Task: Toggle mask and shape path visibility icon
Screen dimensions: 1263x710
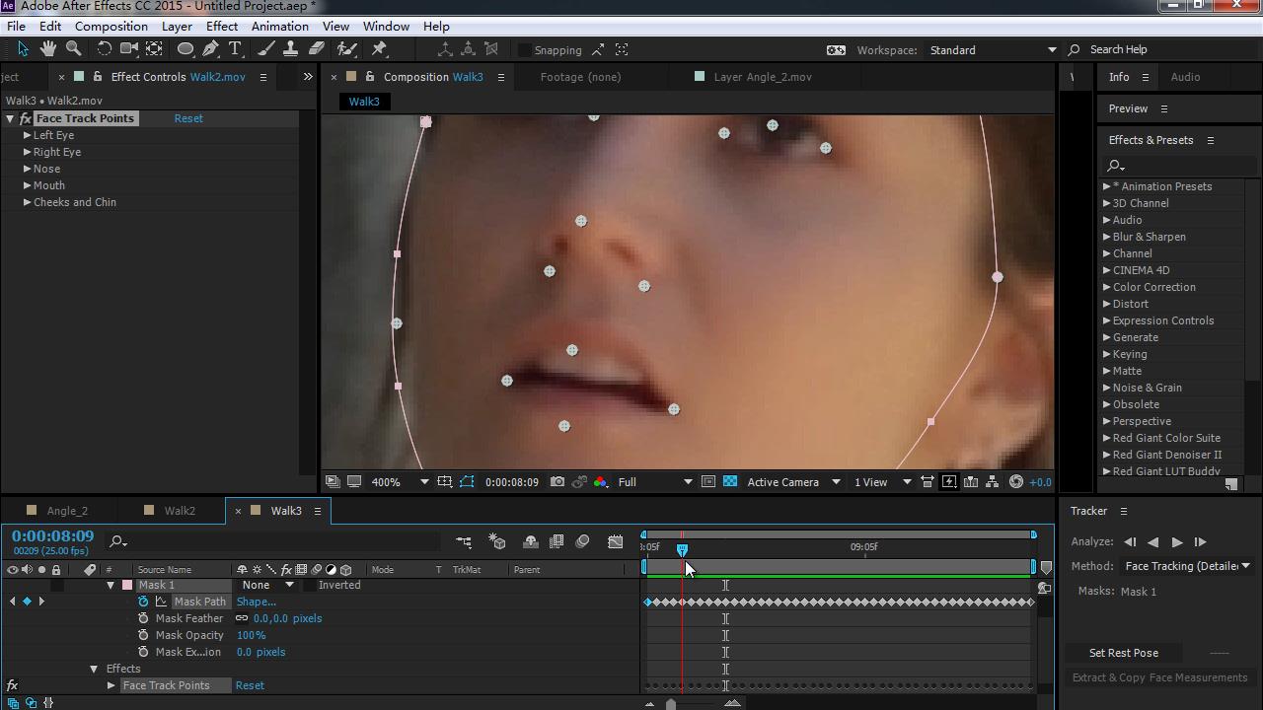Action: [467, 482]
